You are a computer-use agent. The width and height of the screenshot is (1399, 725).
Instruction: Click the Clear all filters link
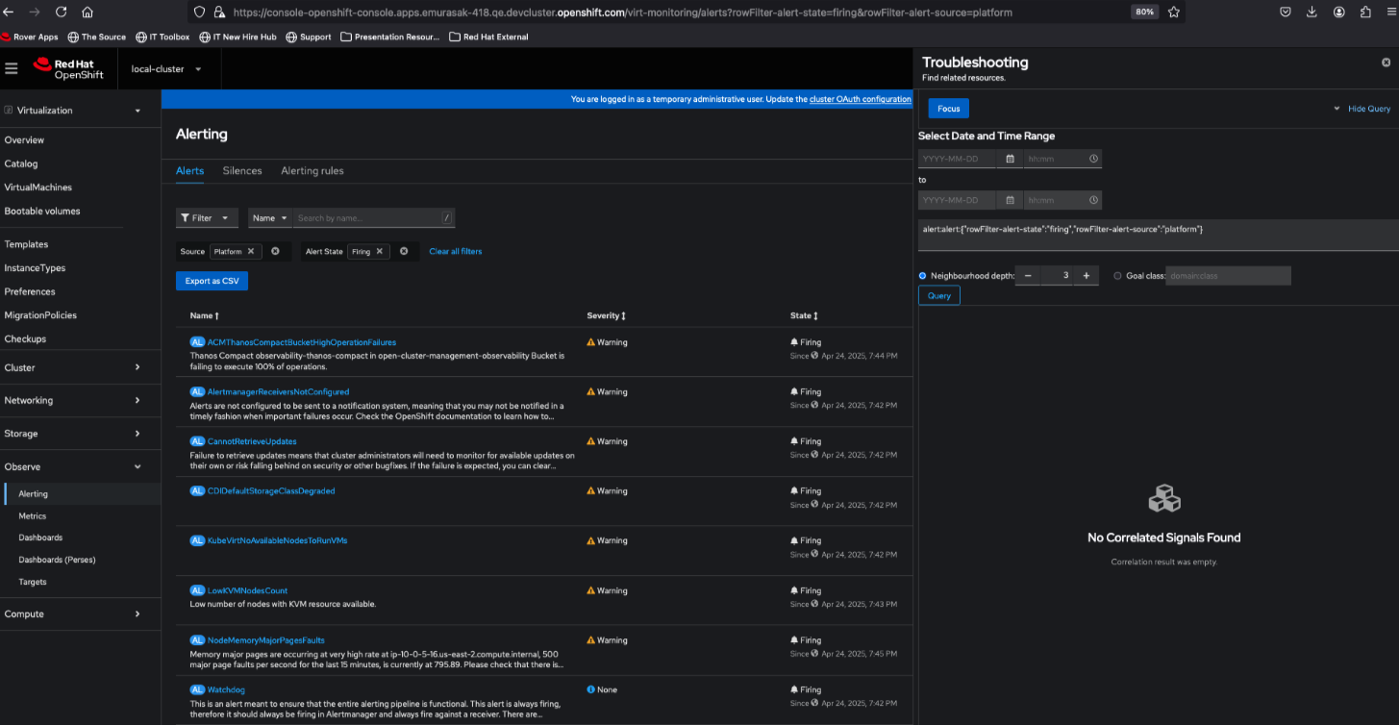click(456, 251)
